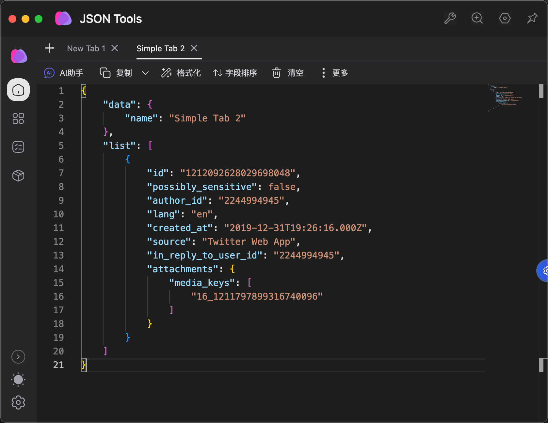The width and height of the screenshot is (548, 423).
Task: Click the vertical scrollbar thumb at top
Action: 541,91
